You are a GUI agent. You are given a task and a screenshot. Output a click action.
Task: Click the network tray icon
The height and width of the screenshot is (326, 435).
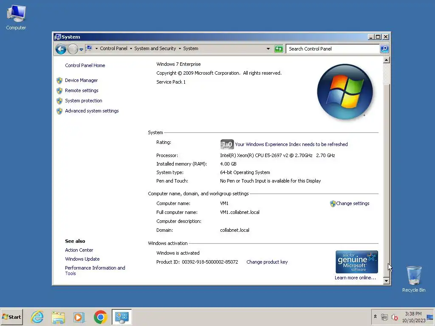384,317
